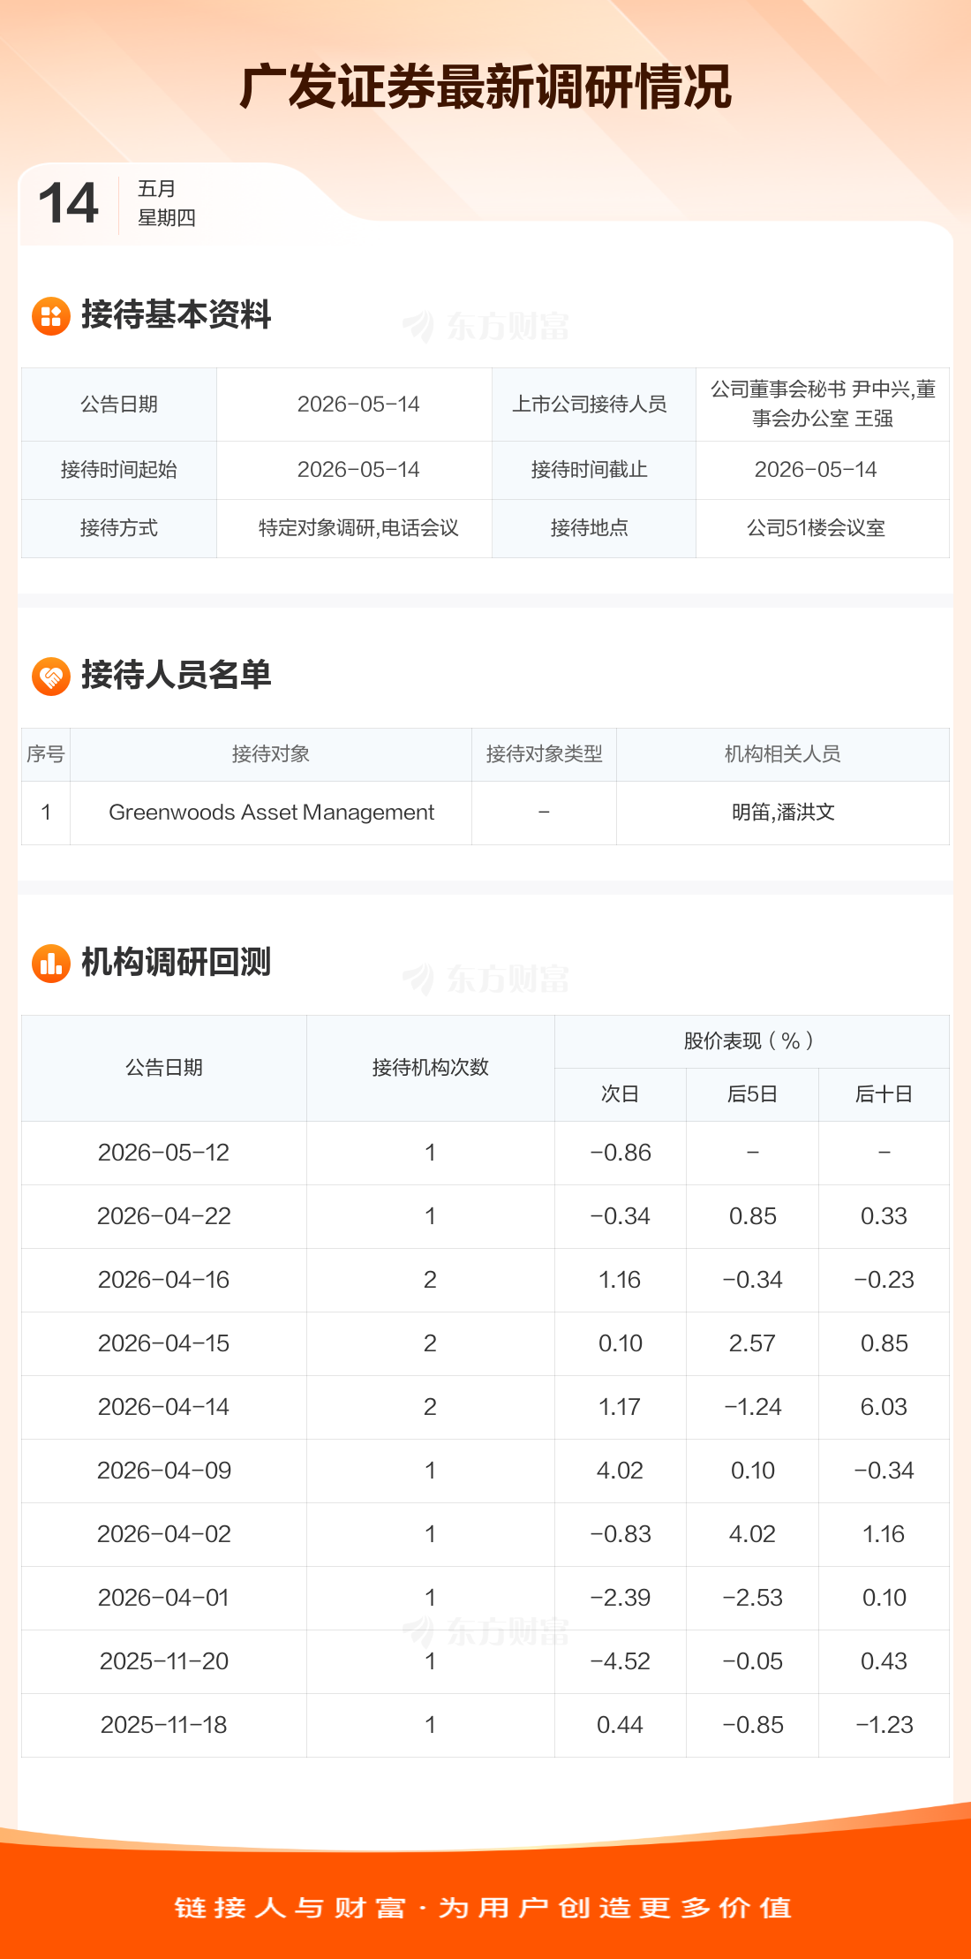This screenshot has height=1959, width=971.
Task: Click the 公告日期 header in backtest table
Action: [x=164, y=1068]
